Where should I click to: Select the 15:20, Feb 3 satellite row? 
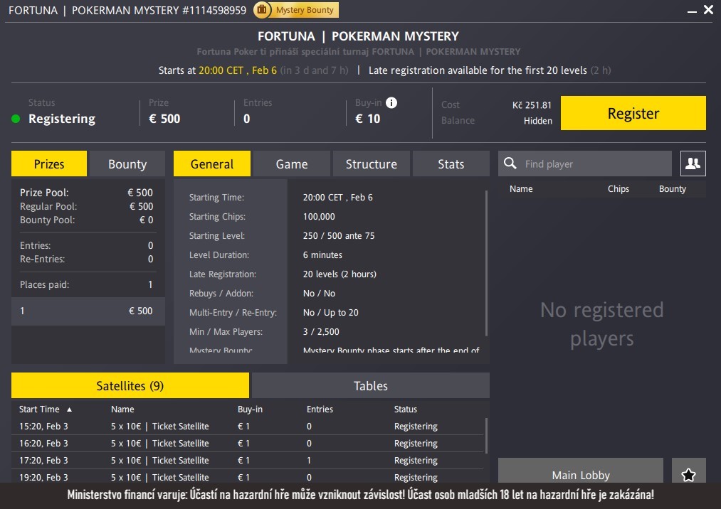click(x=248, y=427)
